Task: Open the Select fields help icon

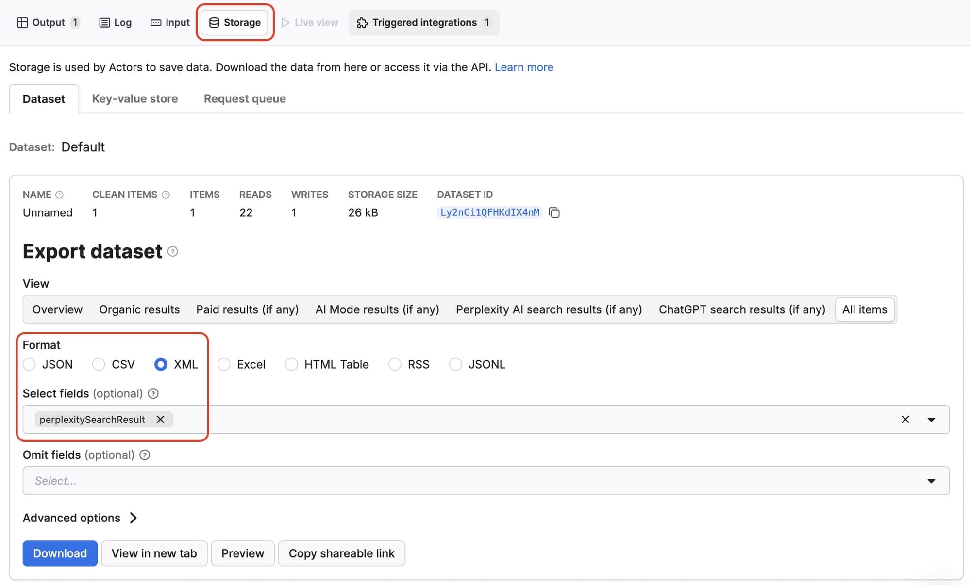Action: (x=153, y=393)
